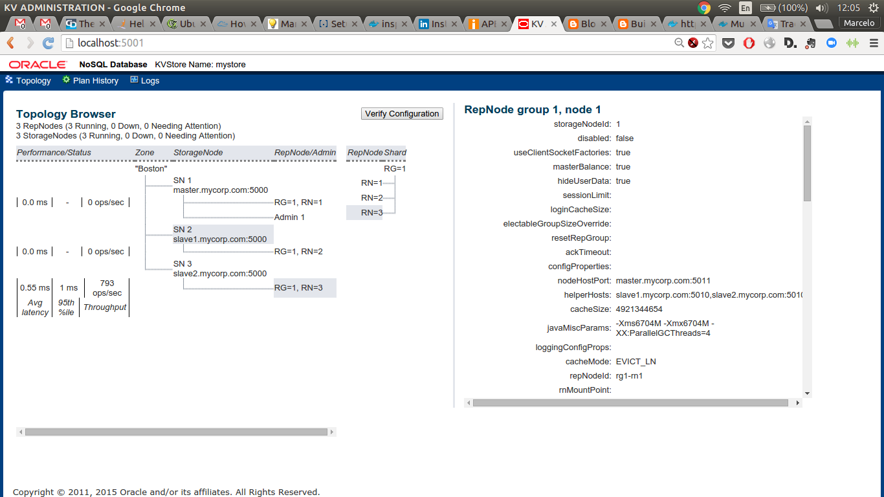Open the "En" keyboard language indicator
Image resolution: width=884 pixels, height=497 pixels.
coord(746,8)
